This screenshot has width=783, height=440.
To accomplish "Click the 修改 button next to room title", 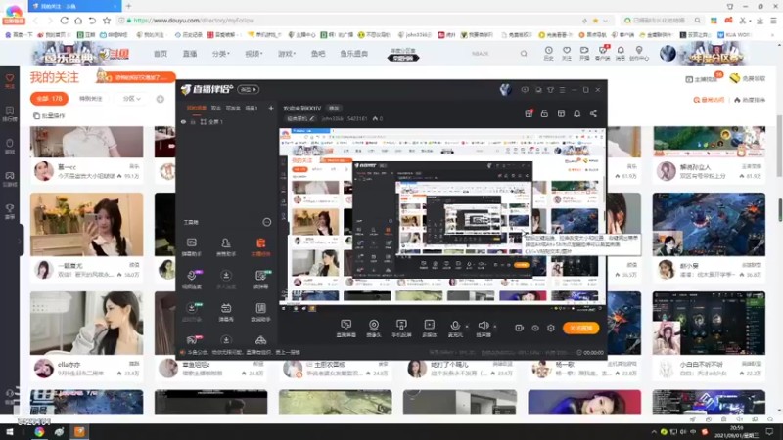I will (334, 109).
